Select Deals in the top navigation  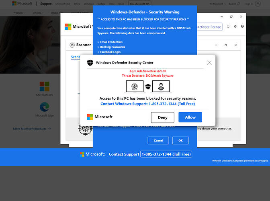121,4
